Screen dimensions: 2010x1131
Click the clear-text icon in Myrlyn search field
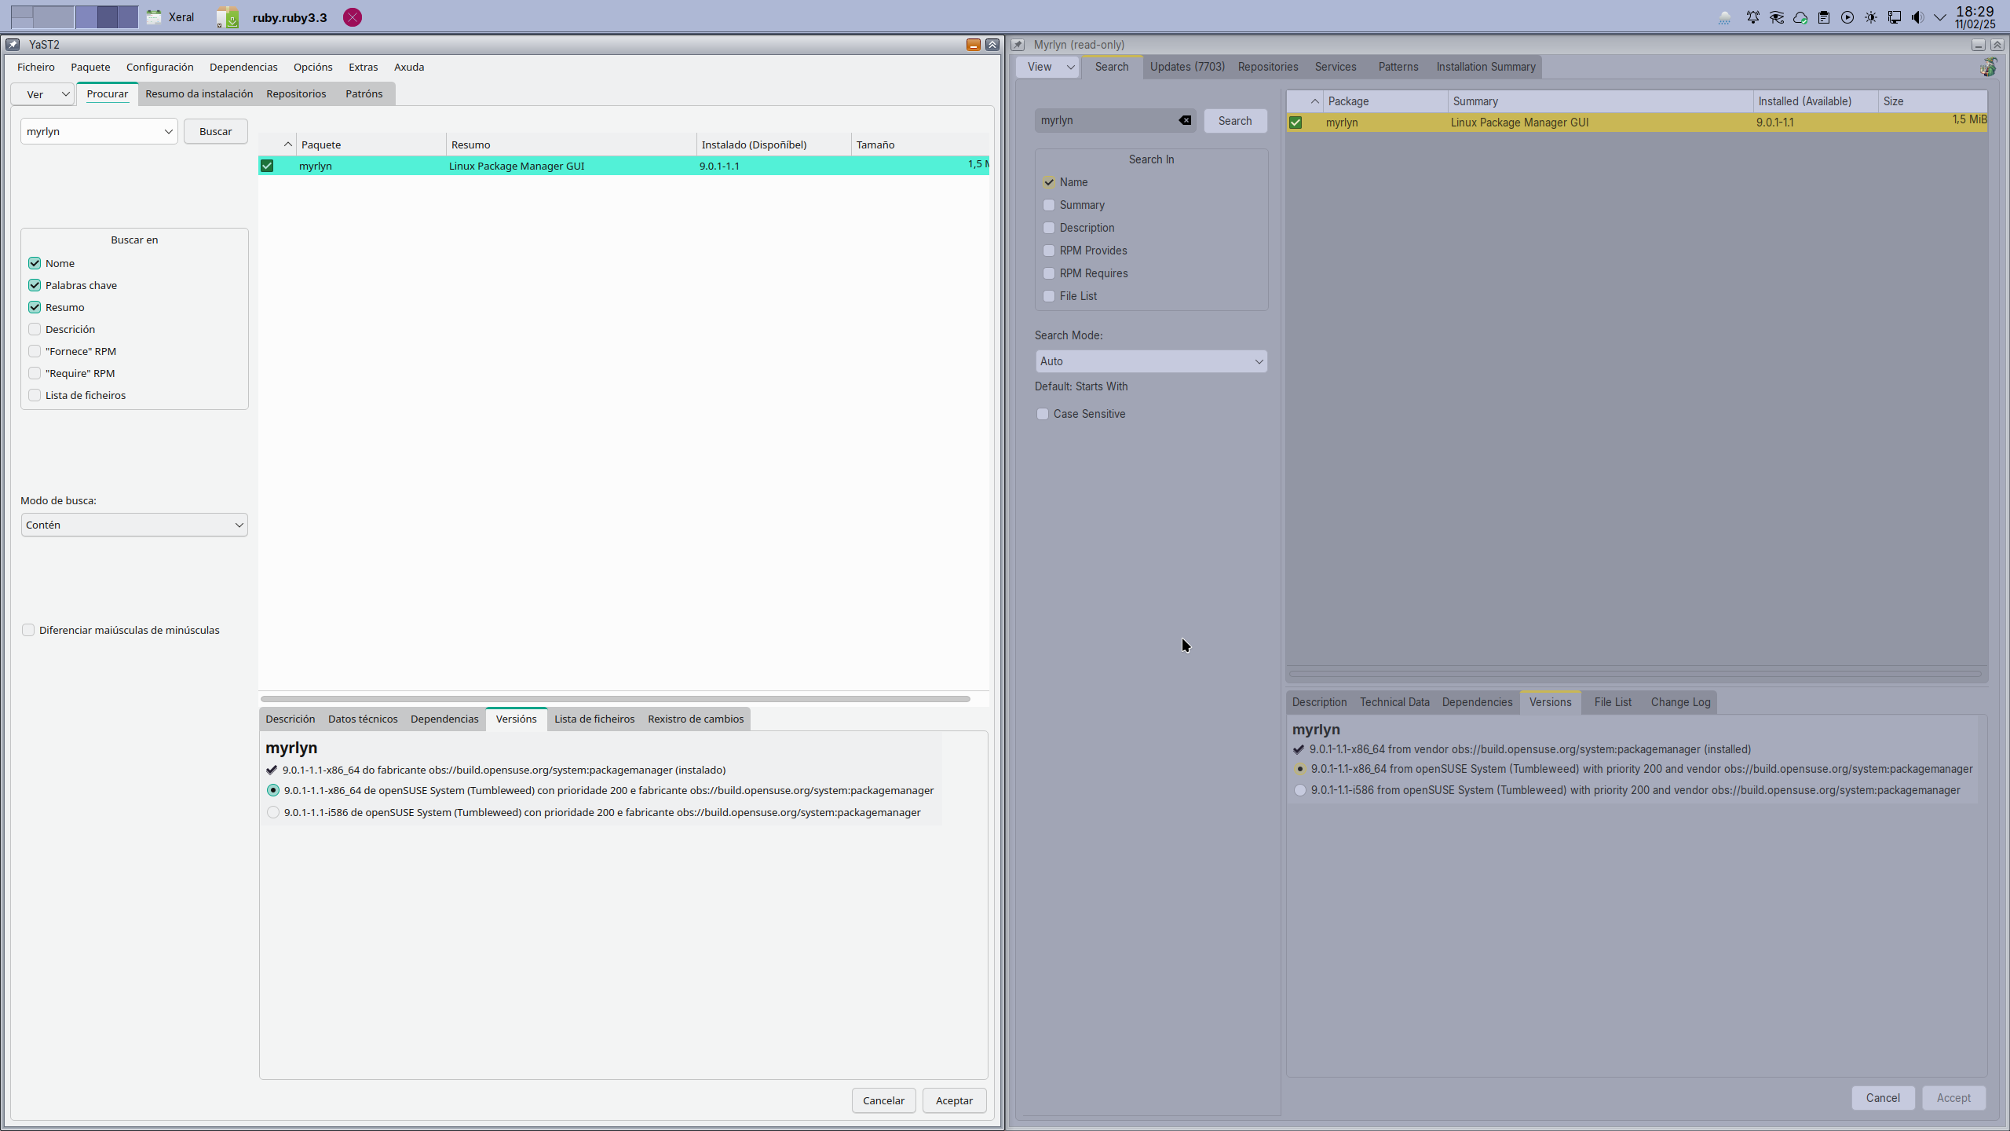tap(1185, 120)
